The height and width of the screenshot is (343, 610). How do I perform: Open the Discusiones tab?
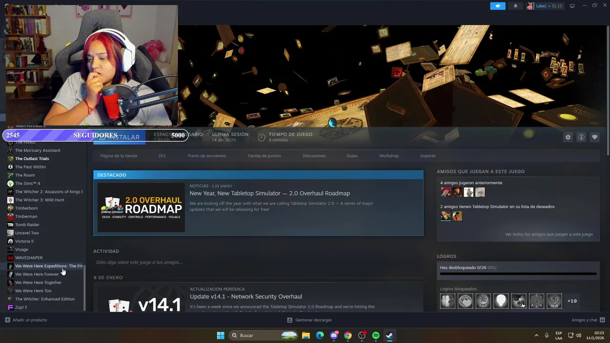[314, 156]
